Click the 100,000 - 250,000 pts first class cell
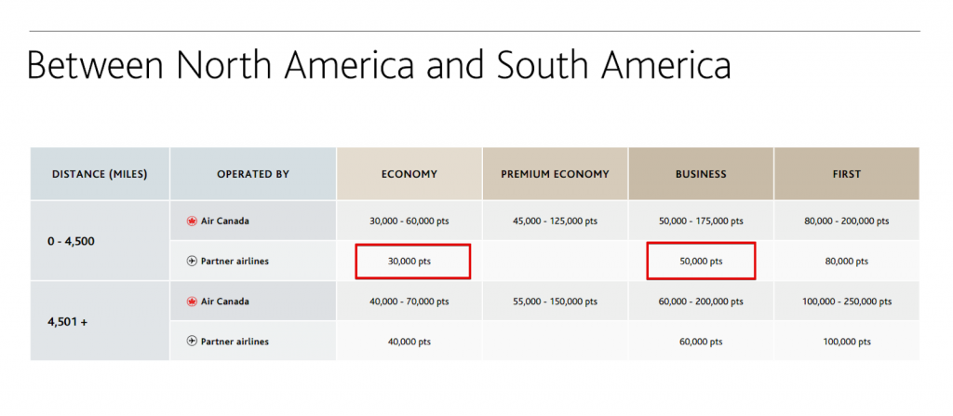The height and width of the screenshot is (416, 953). pyautogui.click(x=847, y=302)
